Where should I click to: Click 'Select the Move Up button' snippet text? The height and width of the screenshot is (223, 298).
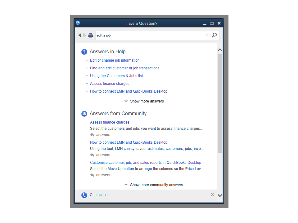[x=147, y=169]
